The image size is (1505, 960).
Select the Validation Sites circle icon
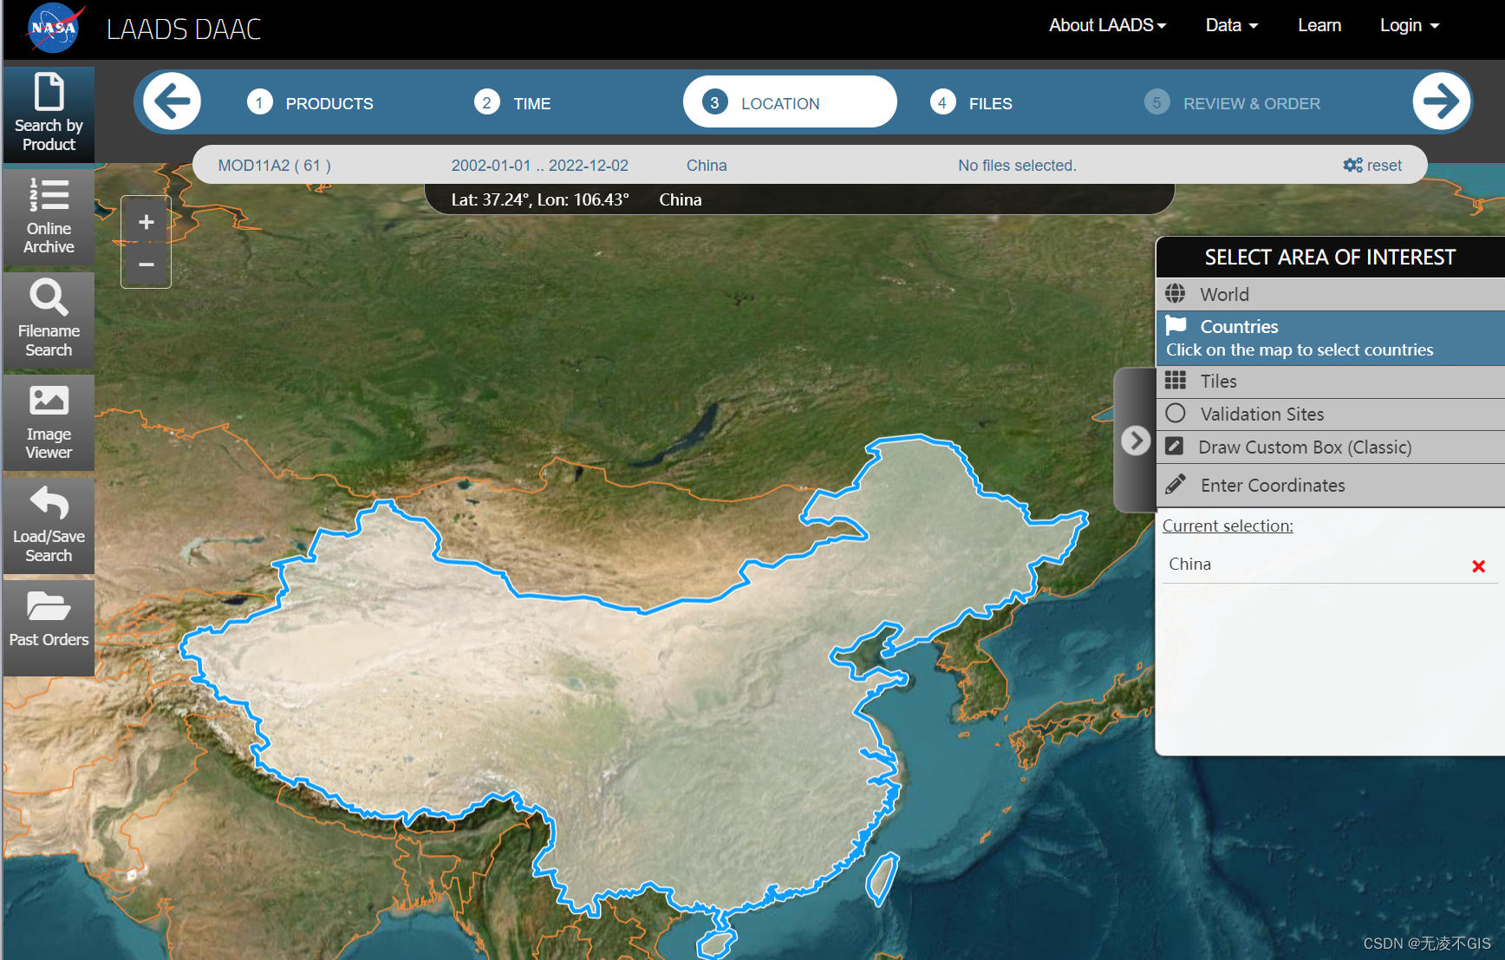[x=1176, y=413]
